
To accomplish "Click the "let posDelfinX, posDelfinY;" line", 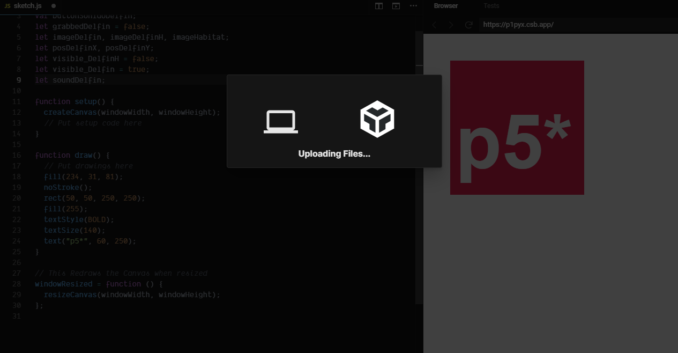I will [x=94, y=48].
